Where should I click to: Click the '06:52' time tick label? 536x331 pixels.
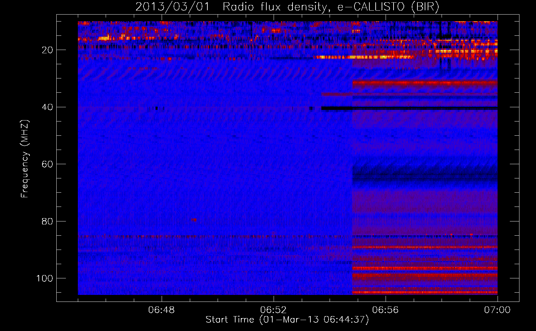click(x=273, y=310)
